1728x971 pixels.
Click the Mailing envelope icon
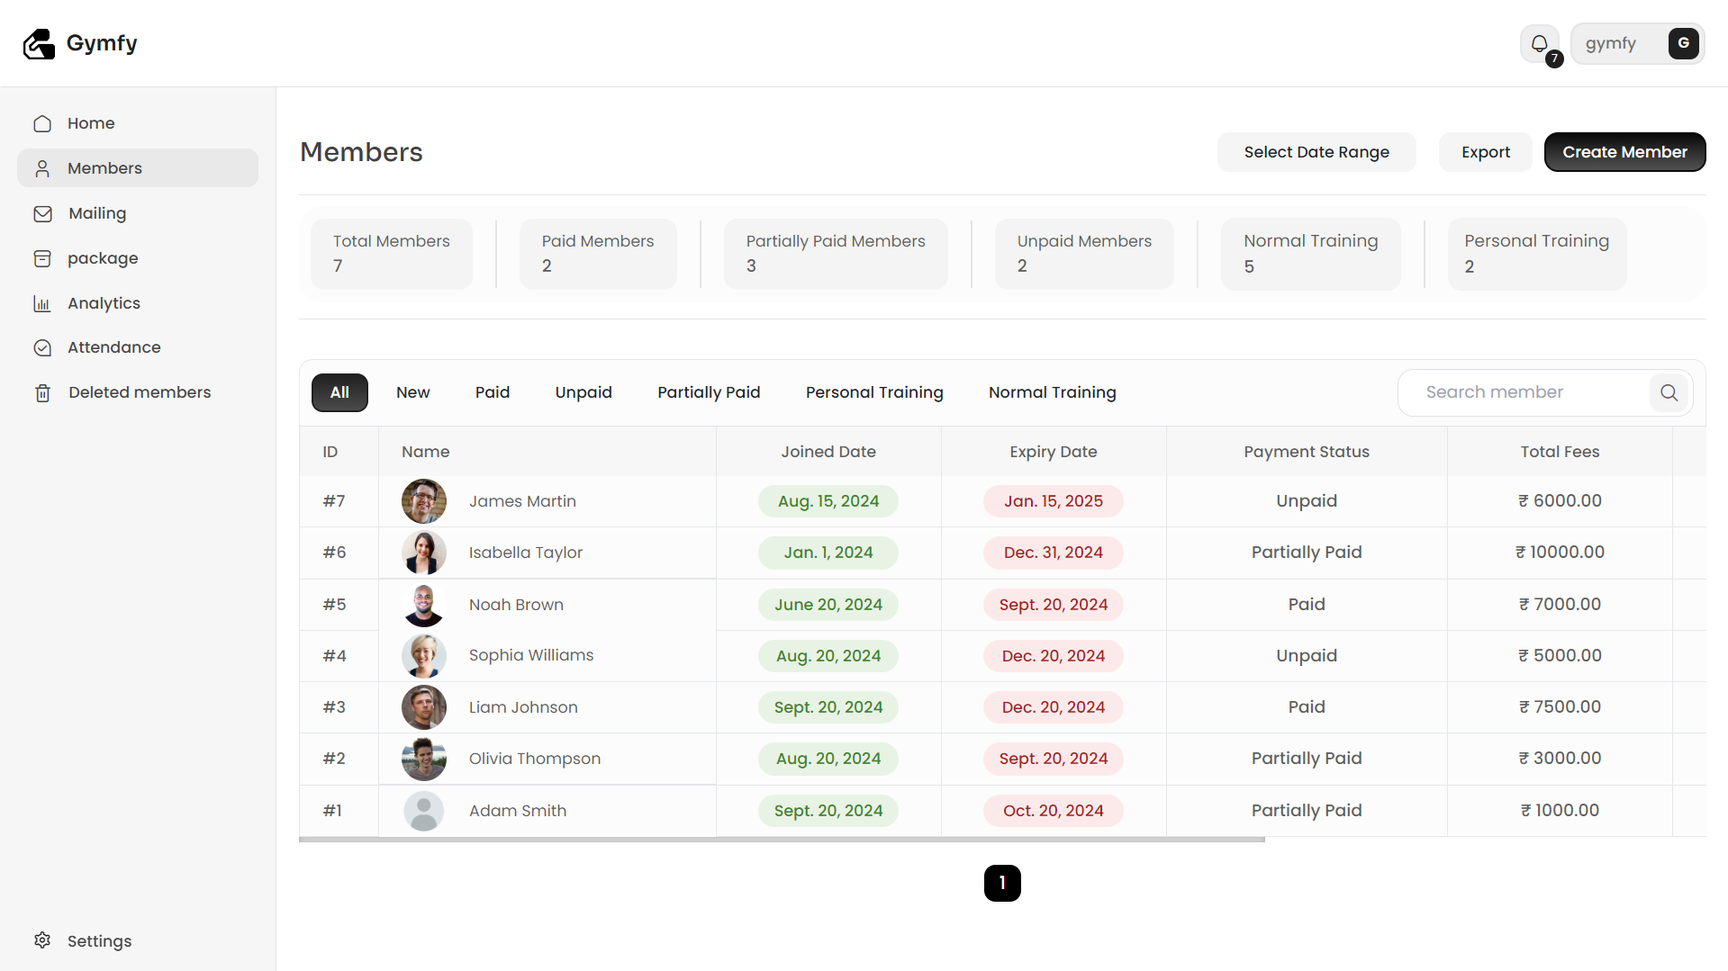pos(42,213)
